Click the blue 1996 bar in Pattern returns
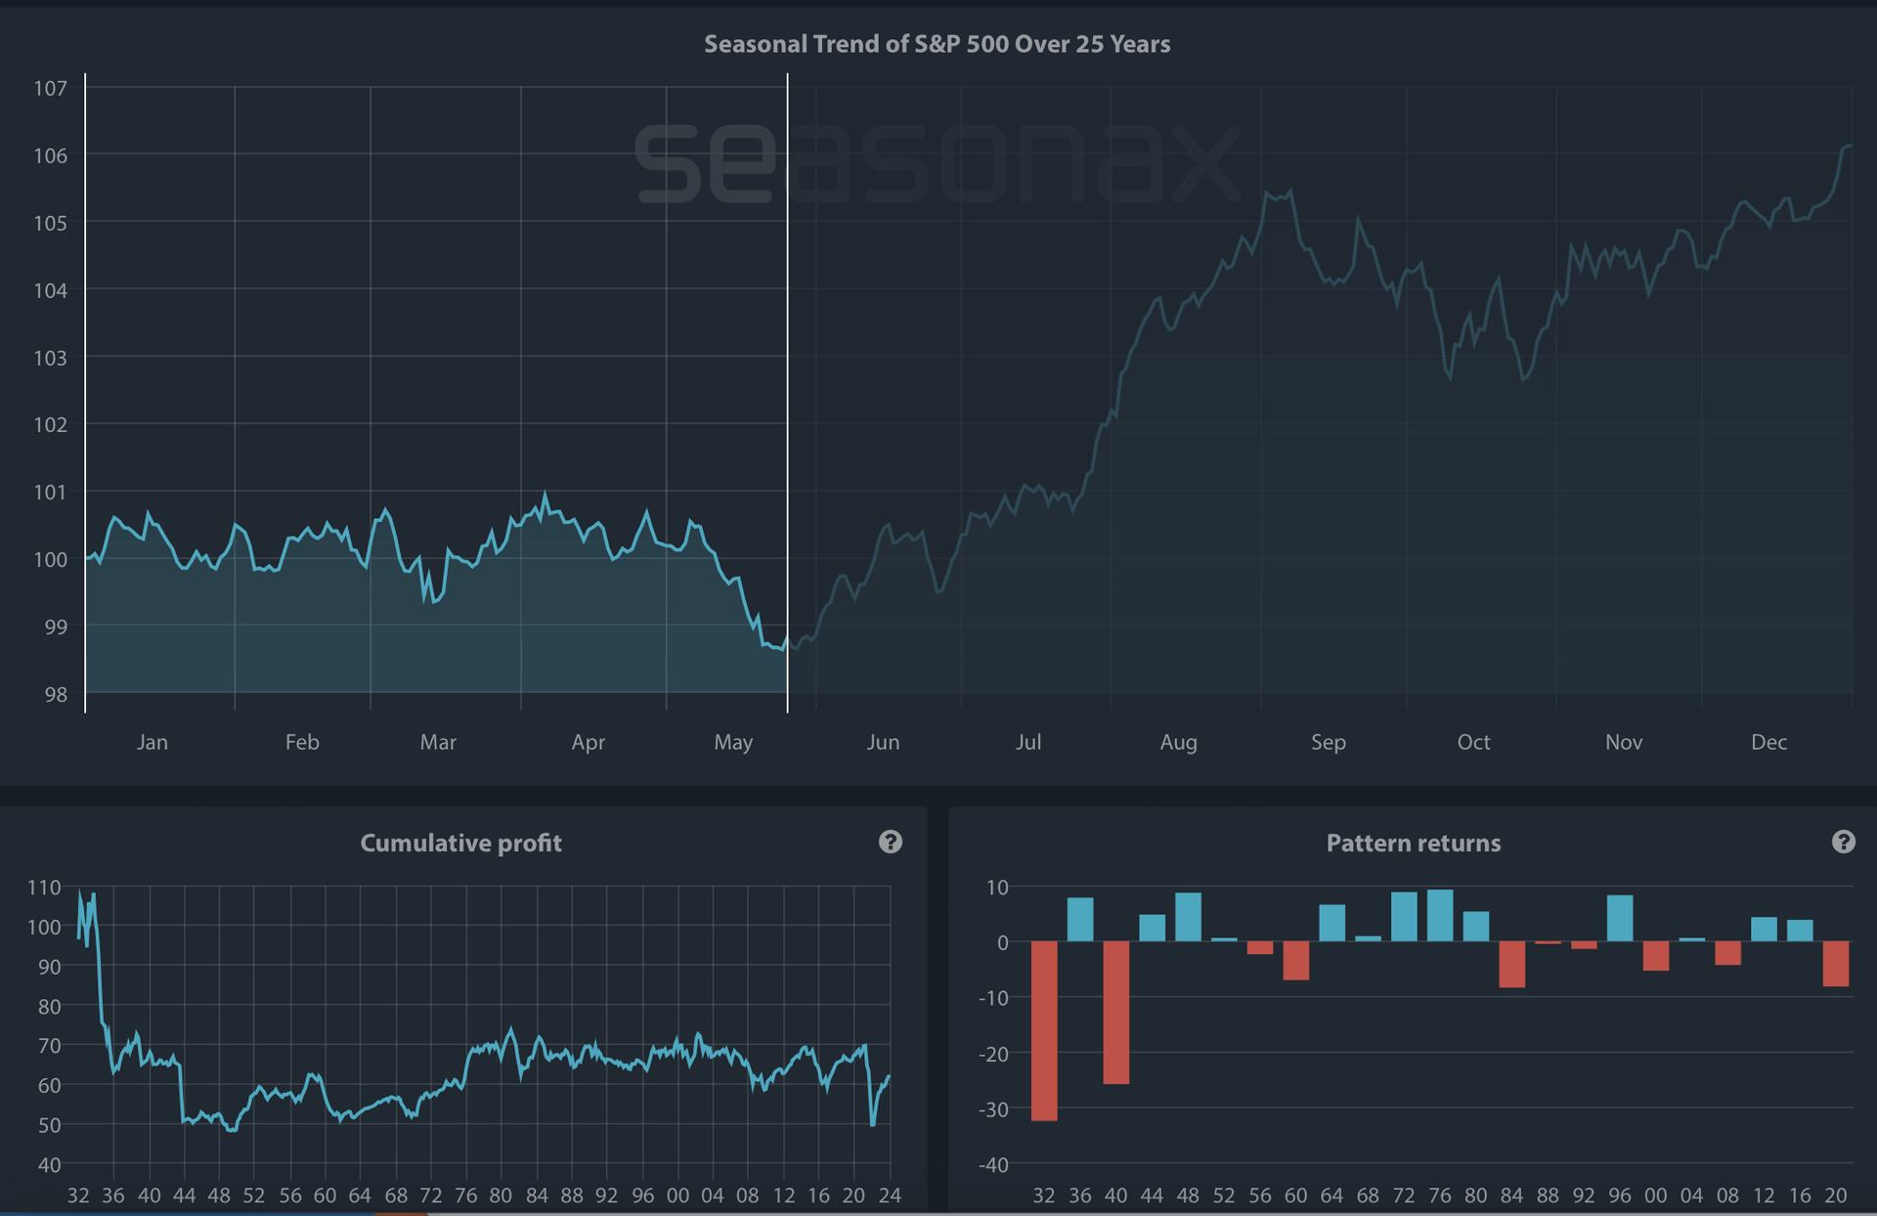This screenshot has width=1877, height=1216. pyautogui.click(x=1620, y=918)
